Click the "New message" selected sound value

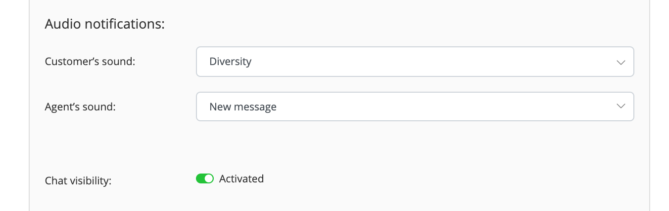[242, 106]
